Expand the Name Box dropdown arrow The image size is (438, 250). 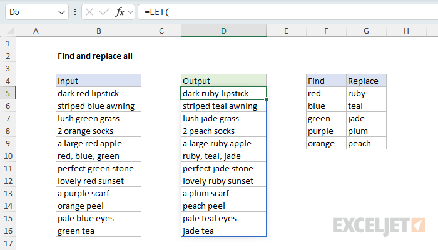point(61,12)
